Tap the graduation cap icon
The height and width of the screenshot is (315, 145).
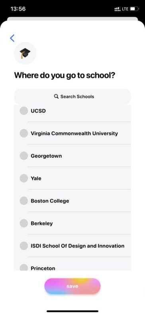tap(25, 53)
